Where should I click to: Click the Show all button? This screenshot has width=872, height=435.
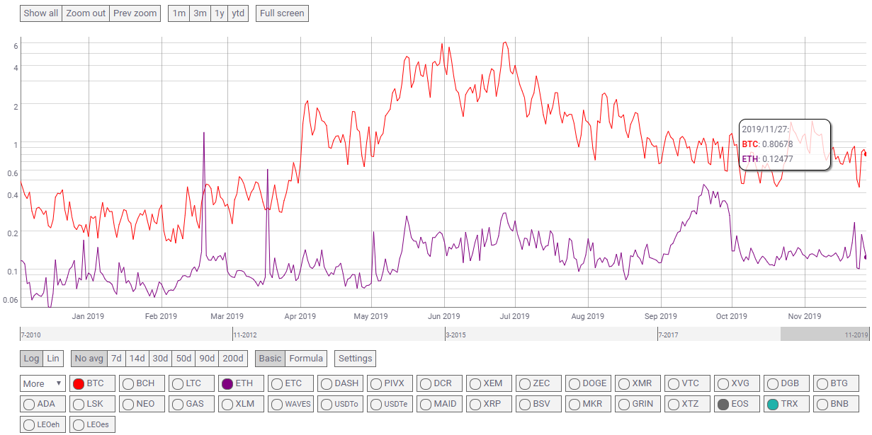[x=41, y=13]
